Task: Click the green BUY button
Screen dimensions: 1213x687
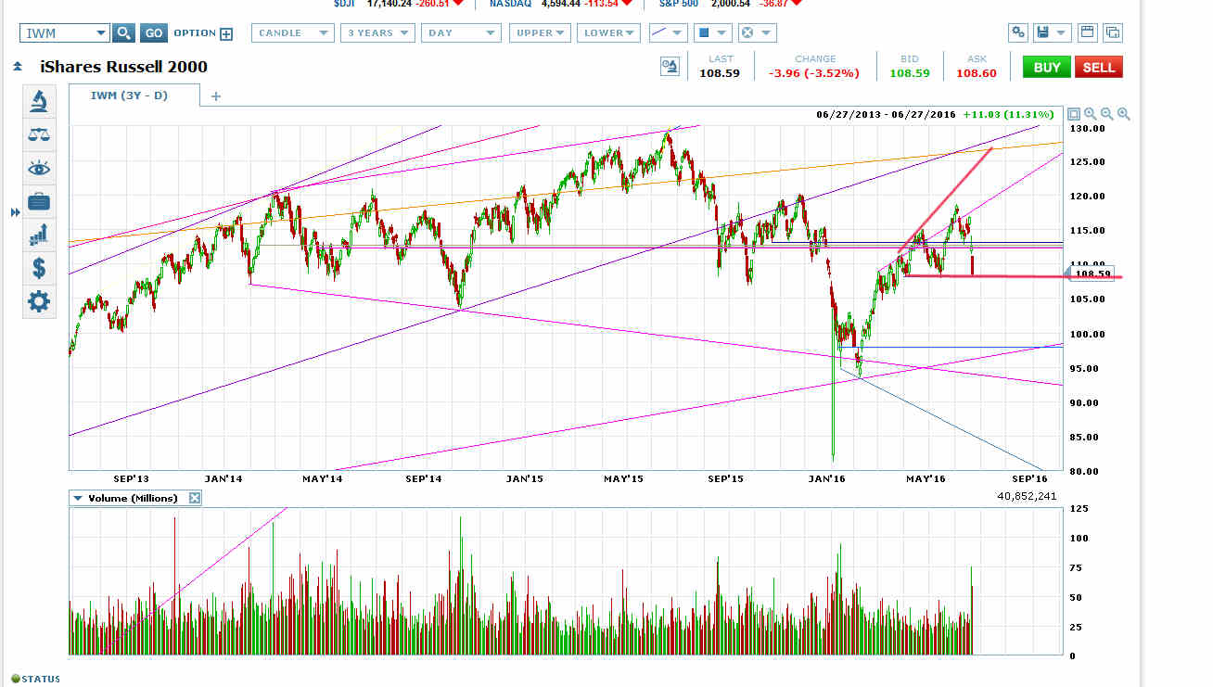Action: tap(1047, 67)
